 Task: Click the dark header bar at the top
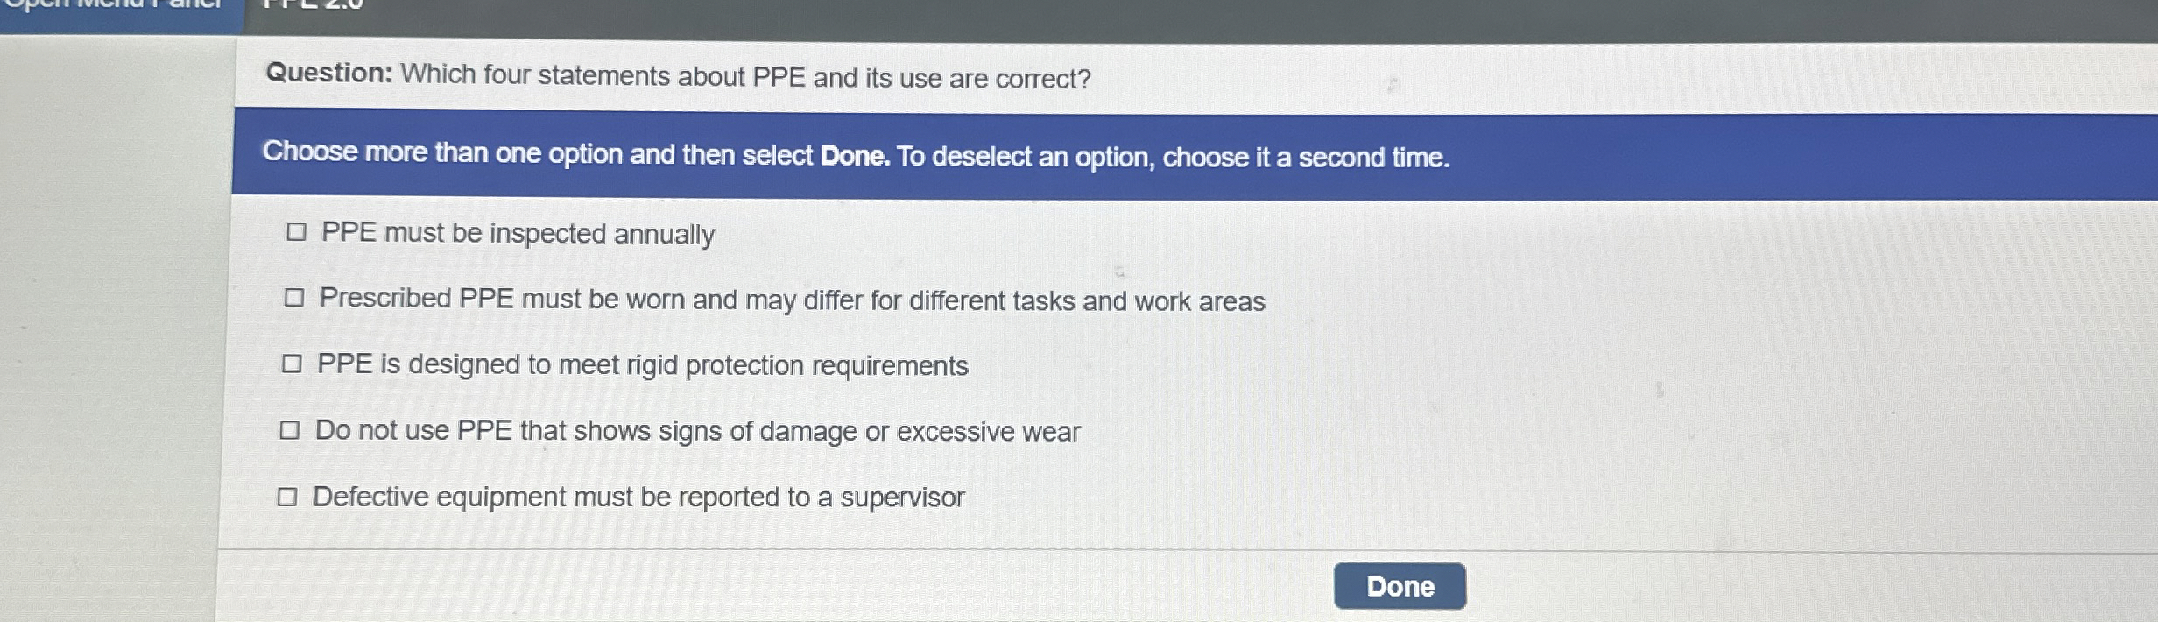click(x=1226, y=12)
